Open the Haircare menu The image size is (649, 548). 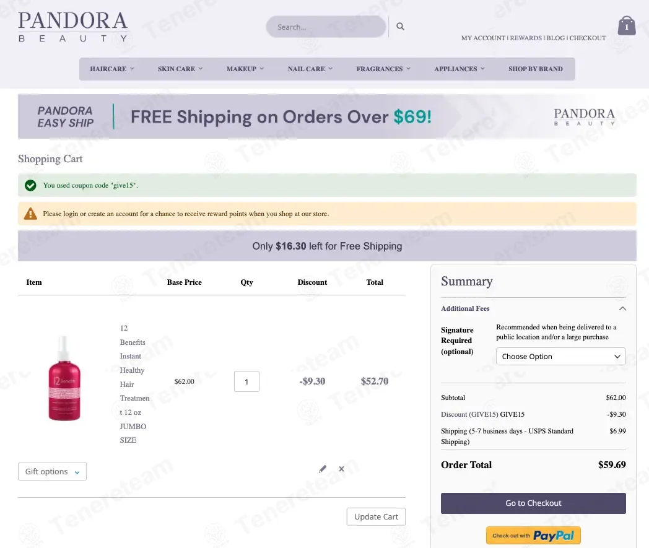(x=112, y=69)
